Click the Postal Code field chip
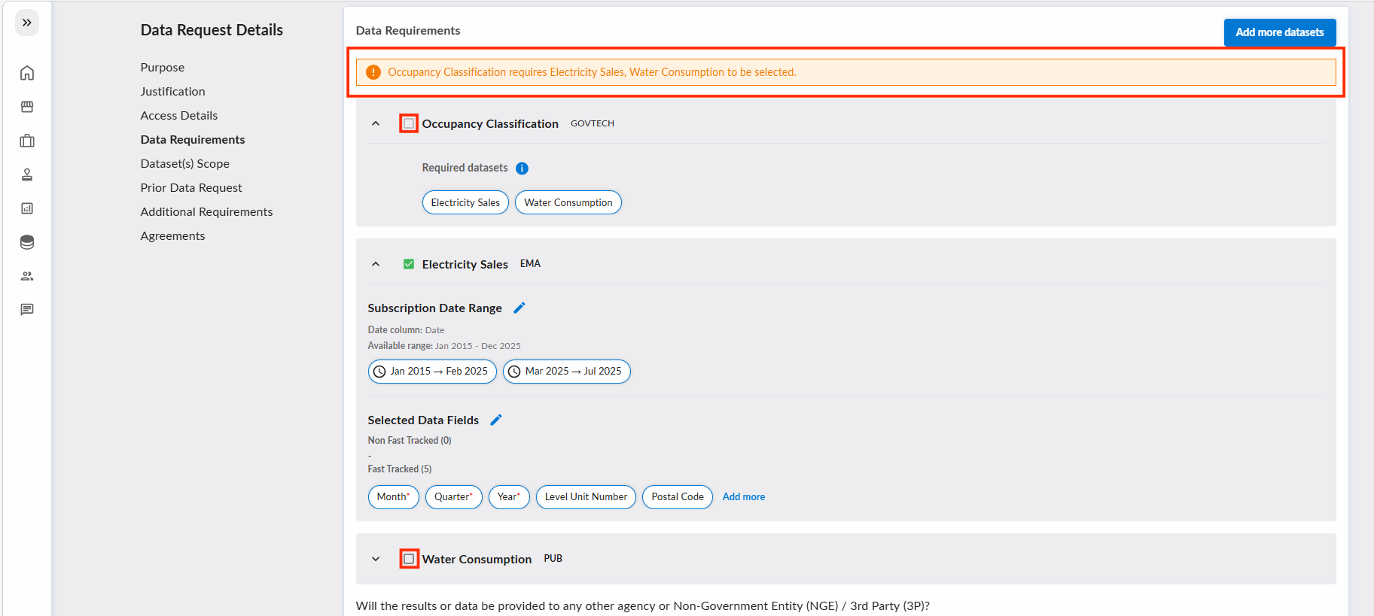The height and width of the screenshot is (616, 1374). [678, 497]
